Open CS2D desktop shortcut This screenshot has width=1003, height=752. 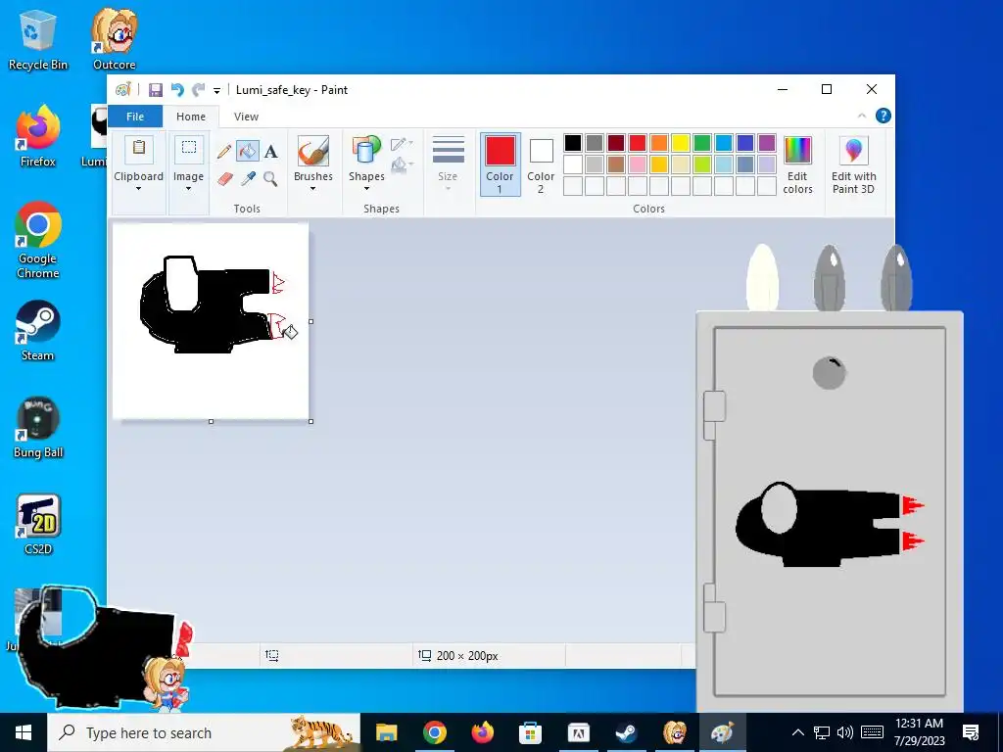tap(38, 524)
